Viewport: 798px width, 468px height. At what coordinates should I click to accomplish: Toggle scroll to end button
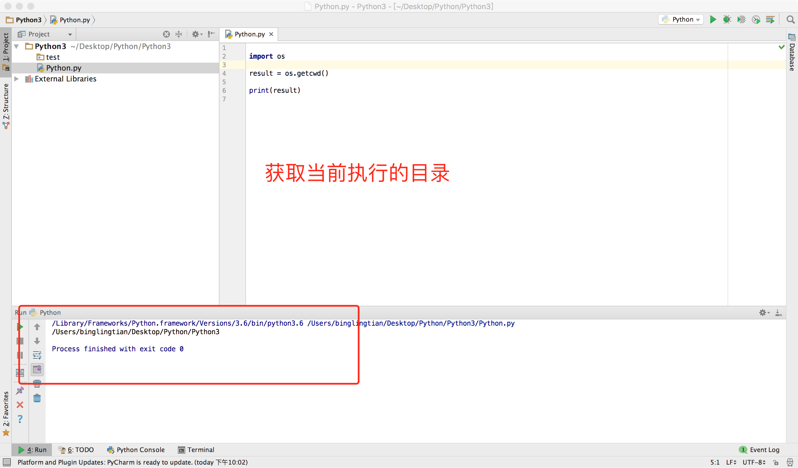tap(37, 369)
